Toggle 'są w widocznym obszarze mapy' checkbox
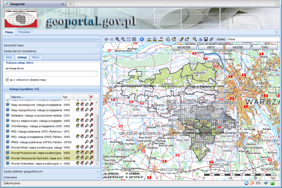 [7, 80]
